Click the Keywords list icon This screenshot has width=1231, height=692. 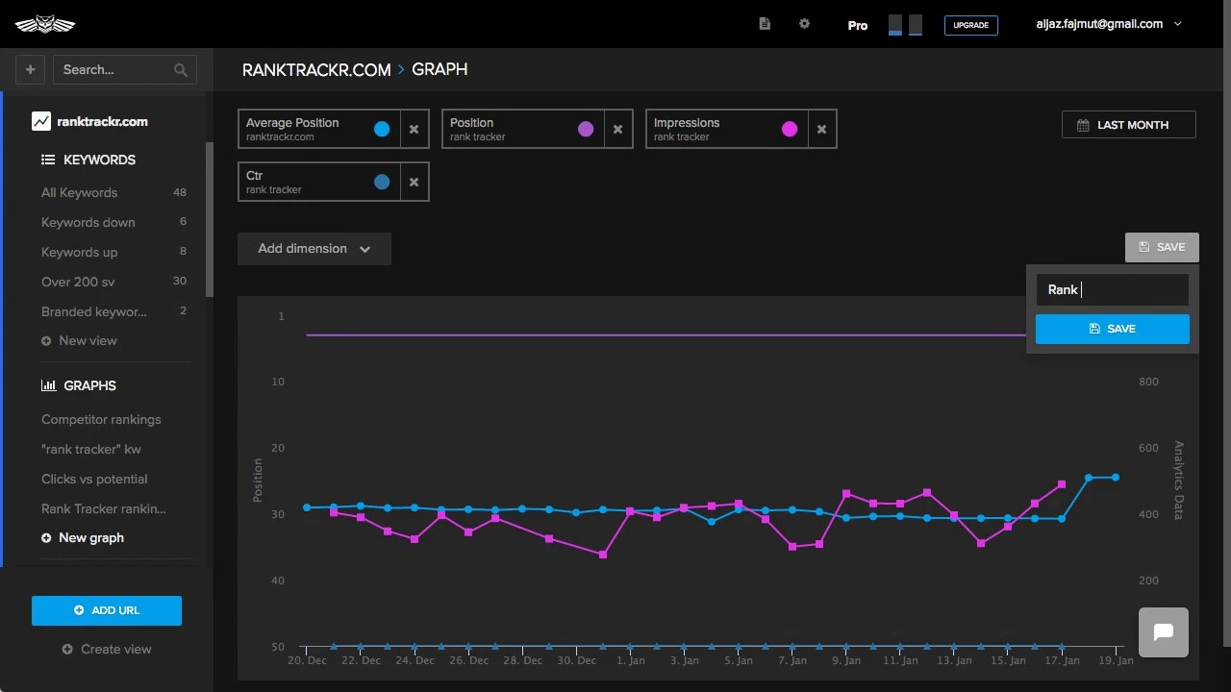[48, 160]
